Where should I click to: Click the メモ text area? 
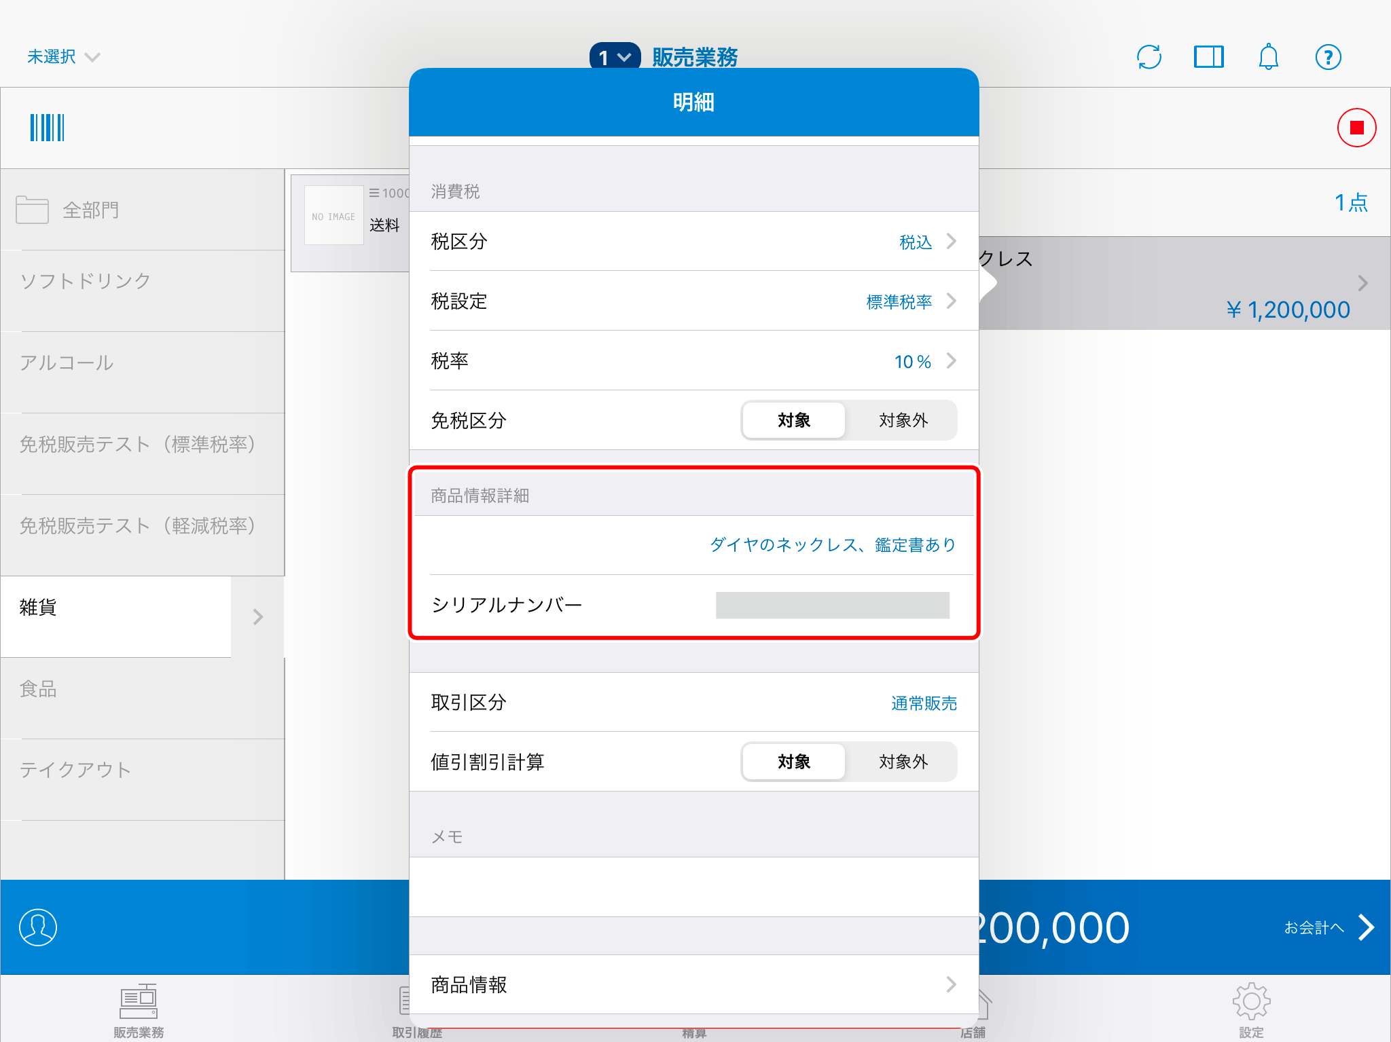(x=693, y=887)
